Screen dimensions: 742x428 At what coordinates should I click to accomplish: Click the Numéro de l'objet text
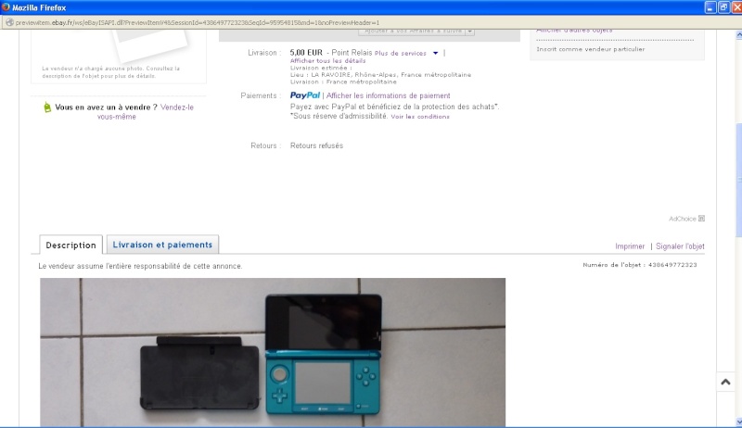click(640, 265)
